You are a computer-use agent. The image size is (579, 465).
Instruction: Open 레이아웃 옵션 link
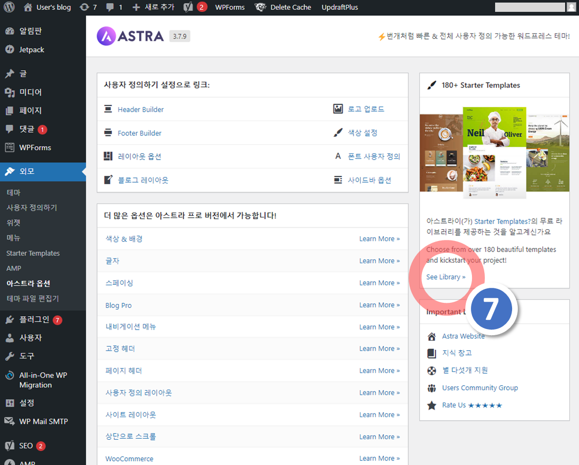139,156
